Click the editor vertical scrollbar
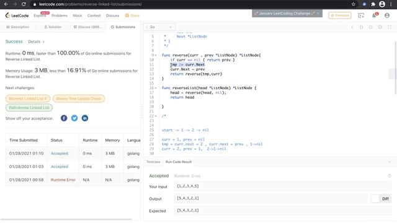This screenshot has width=397, height=223. (x=395, y=68)
